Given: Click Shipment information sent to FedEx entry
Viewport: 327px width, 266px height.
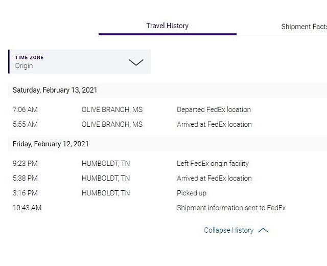Looking at the screenshot, I should click(231, 208).
